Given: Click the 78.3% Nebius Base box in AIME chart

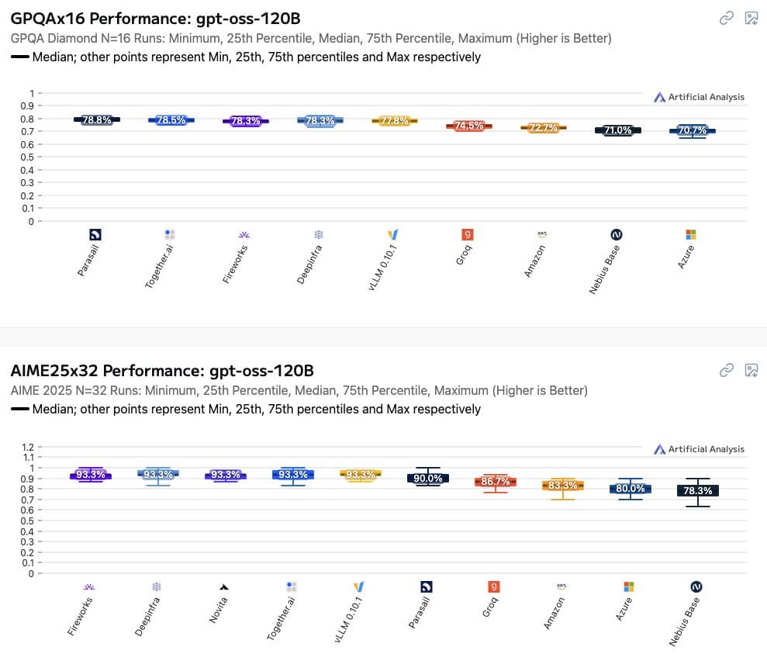Looking at the screenshot, I should point(697,490).
